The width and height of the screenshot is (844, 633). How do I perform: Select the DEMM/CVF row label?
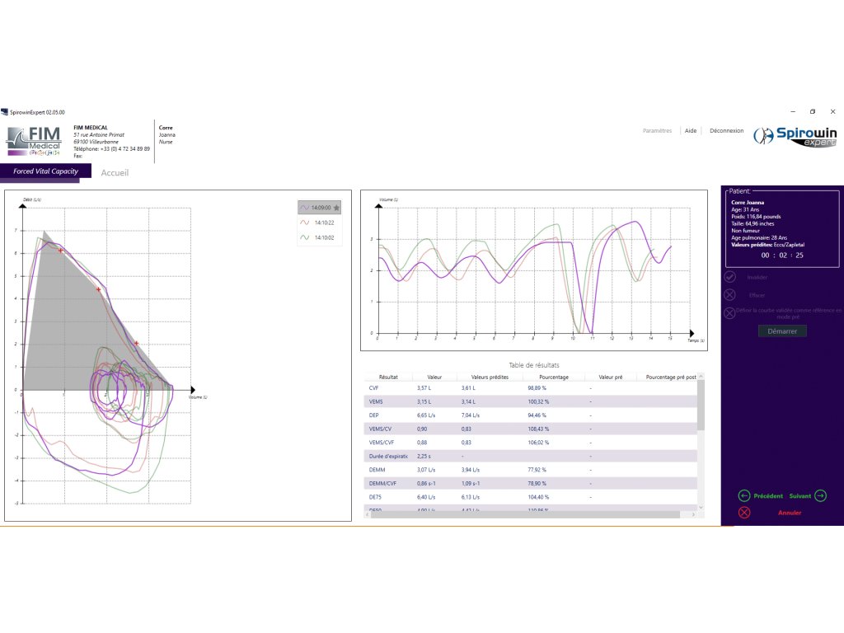[x=382, y=483]
